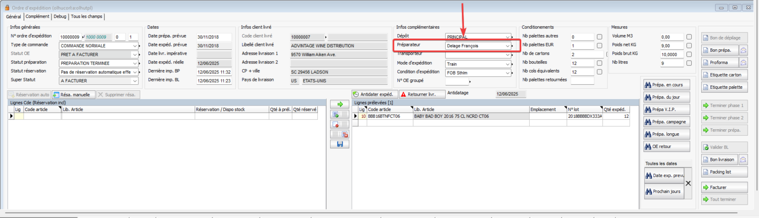This screenshot has width=759, height=218.
Task: Toggle the Nb palettes EUR checkbox
Action: tap(599, 45)
